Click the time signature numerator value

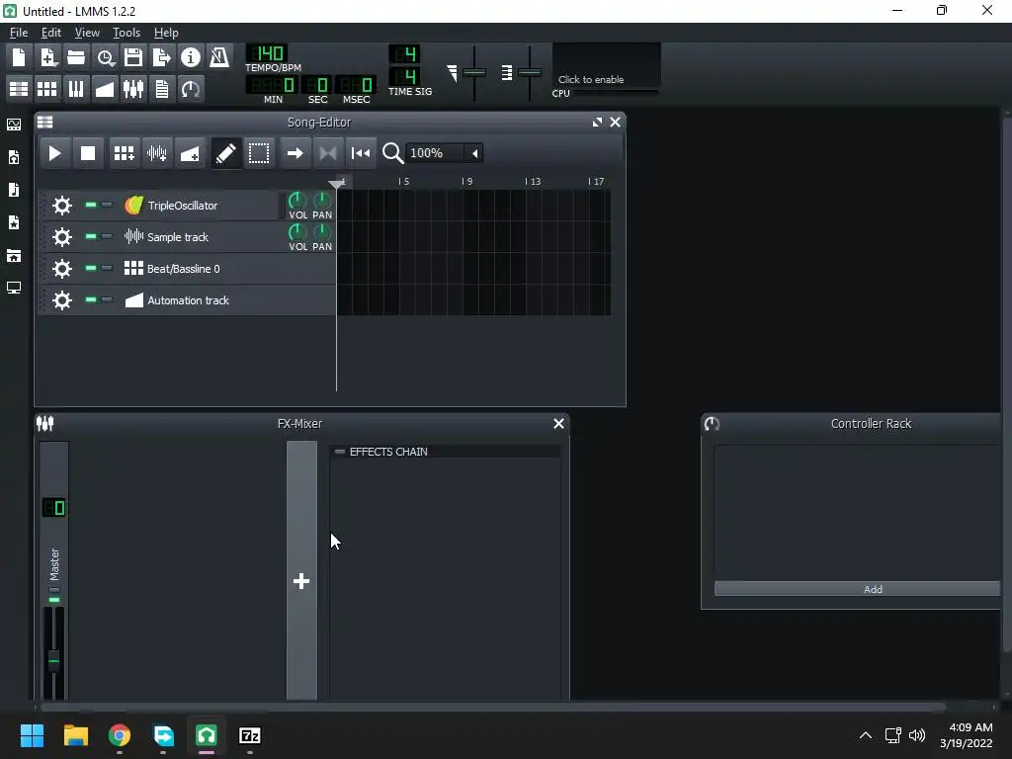(x=404, y=53)
